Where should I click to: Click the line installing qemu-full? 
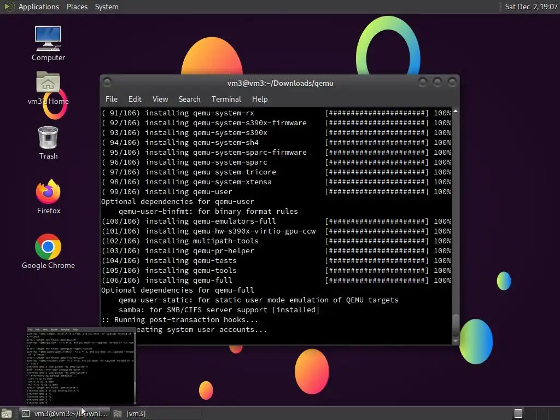point(276,281)
